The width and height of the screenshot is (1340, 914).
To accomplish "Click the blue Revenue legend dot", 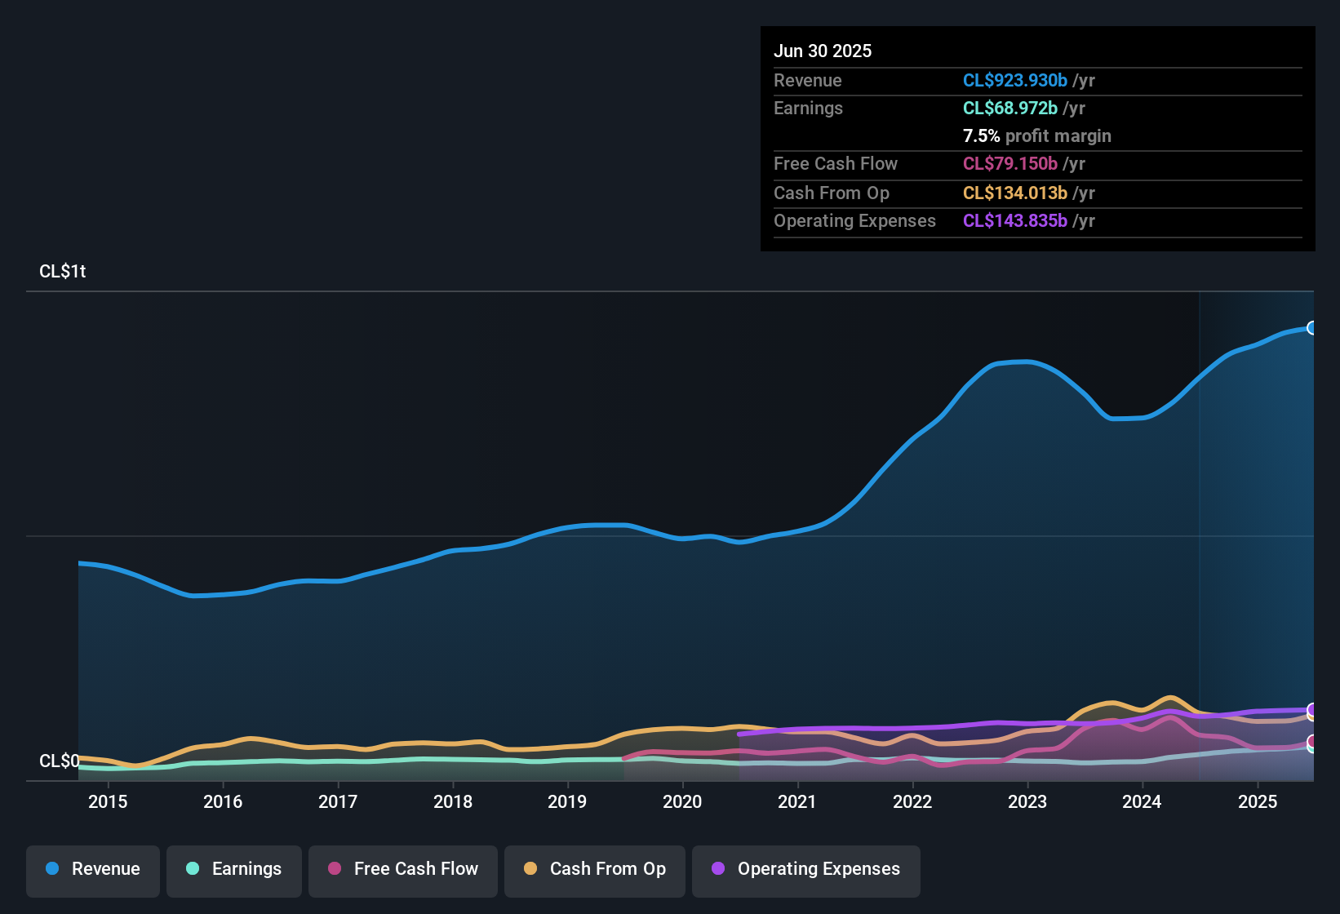I will (x=53, y=869).
